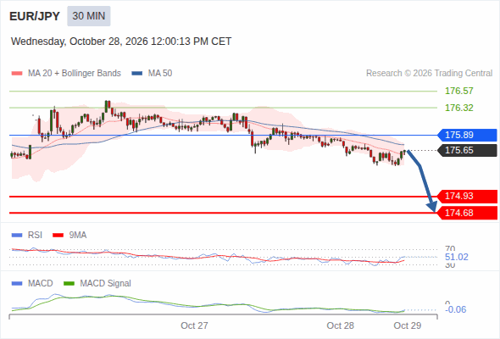Click the MACD Signal legend label
The width and height of the screenshot is (500, 339).
(106, 284)
